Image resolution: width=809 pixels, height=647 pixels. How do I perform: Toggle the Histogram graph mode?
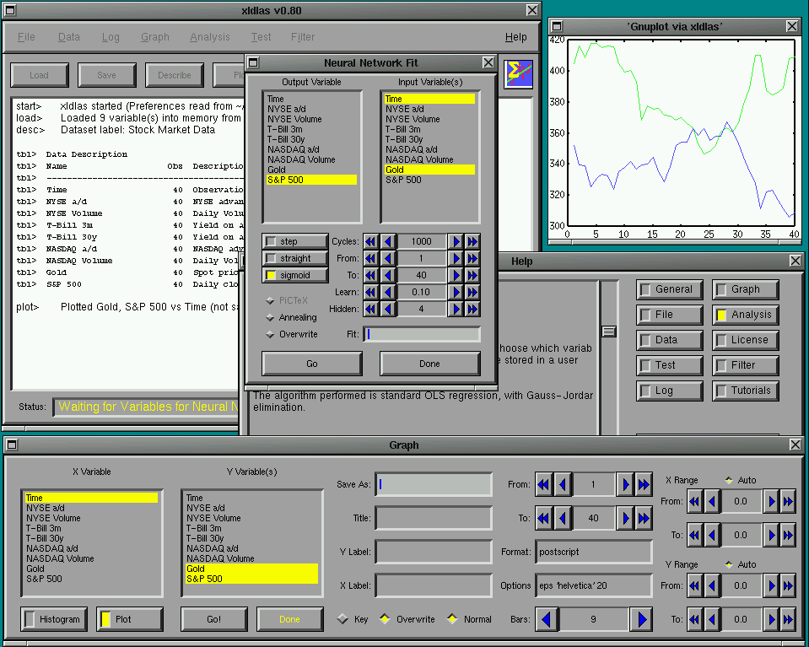54,619
